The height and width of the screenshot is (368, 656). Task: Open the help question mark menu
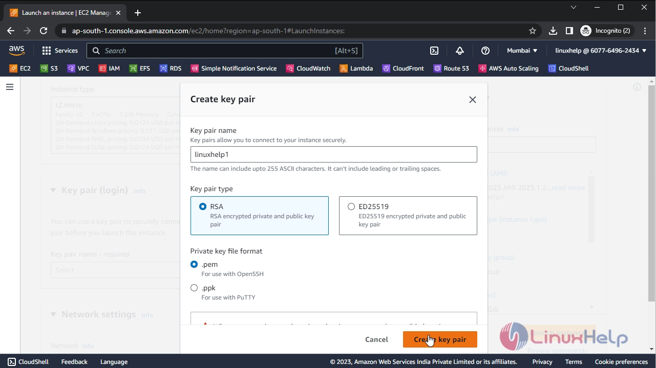tap(485, 51)
